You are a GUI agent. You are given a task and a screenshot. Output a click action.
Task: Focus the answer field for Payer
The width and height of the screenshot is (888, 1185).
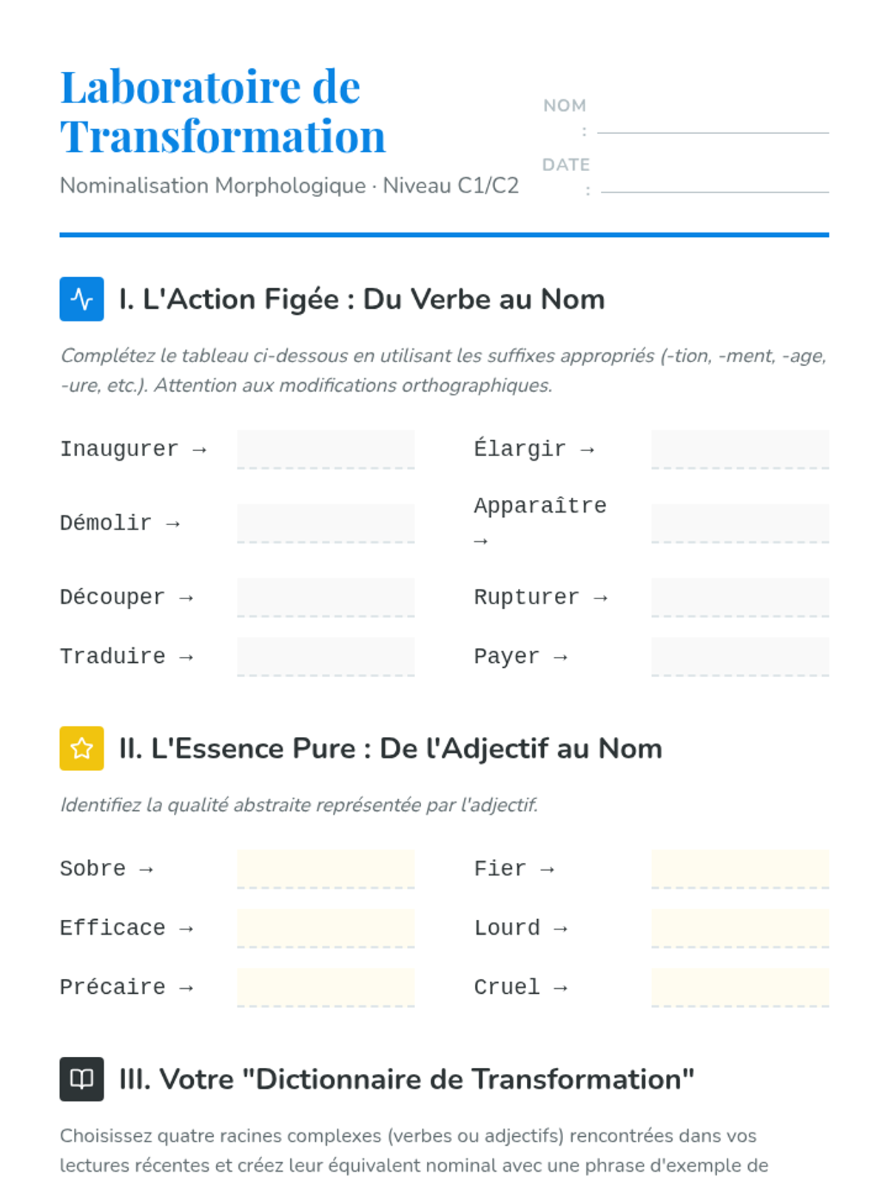740,656
